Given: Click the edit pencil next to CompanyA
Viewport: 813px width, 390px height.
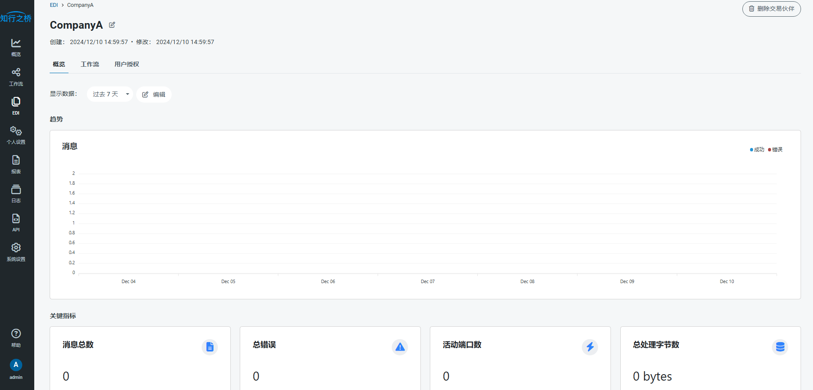Looking at the screenshot, I should (x=112, y=25).
